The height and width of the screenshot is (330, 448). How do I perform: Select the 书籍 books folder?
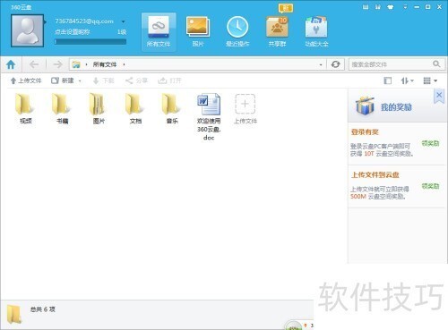[x=62, y=108]
